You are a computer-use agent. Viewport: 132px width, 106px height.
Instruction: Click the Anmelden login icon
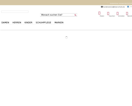pos(117,14)
